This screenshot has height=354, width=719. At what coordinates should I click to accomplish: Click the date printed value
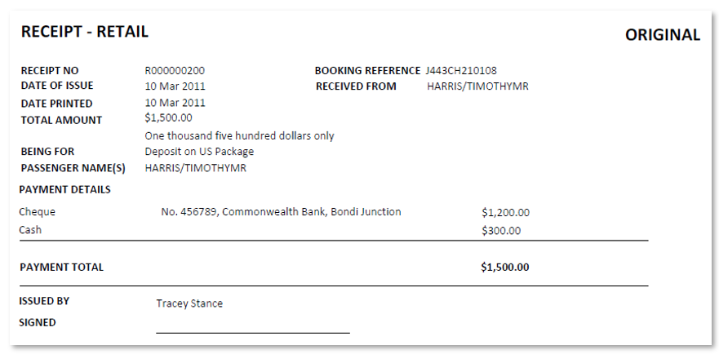[175, 103]
